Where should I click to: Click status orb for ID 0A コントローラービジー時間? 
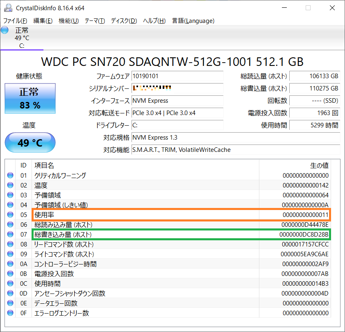(x=10, y=264)
